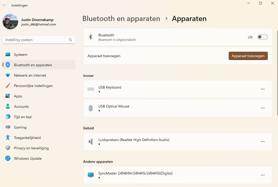Image resolution: width=278 pixels, height=187 pixels.
Task: Click the Systeem icon in sidebar
Action: click(x=8, y=55)
